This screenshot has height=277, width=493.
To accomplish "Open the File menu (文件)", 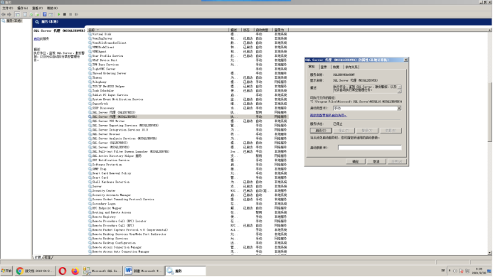I will coord(8,8).
